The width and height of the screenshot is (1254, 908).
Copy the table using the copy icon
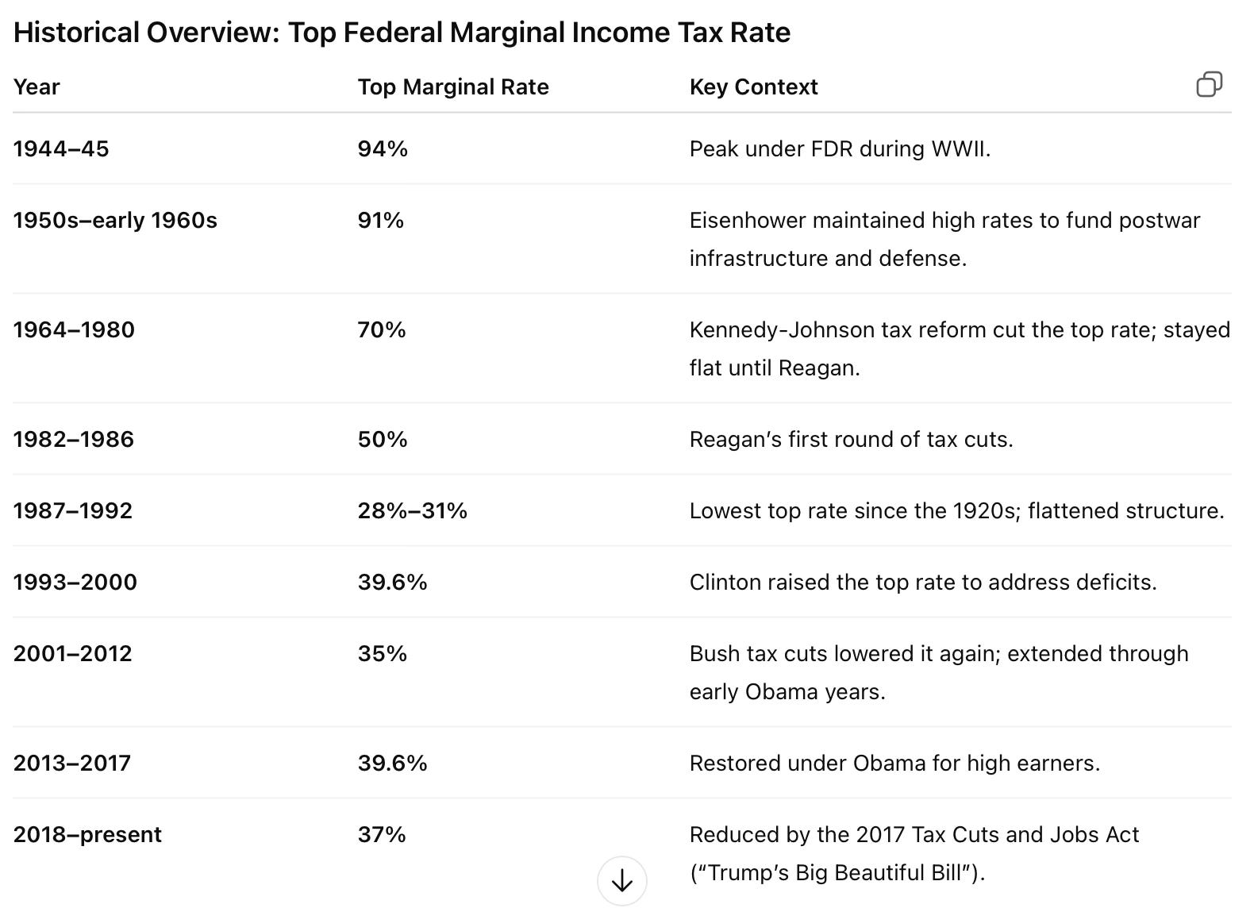coord(1209,84)
